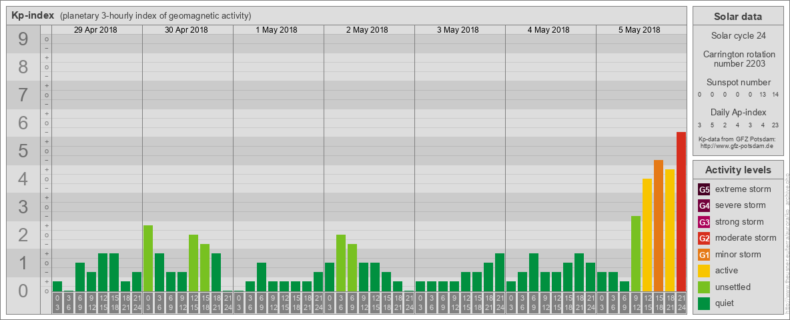
Task: Click the dark green 'quiet' legend swatch
Action: coord(705,303)
